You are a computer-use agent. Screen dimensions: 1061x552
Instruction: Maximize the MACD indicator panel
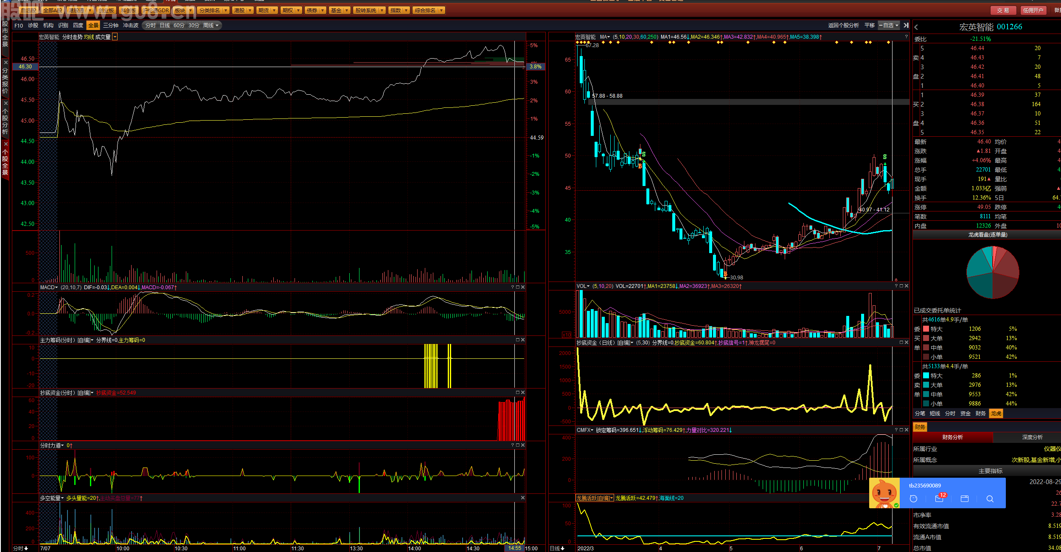518,287
